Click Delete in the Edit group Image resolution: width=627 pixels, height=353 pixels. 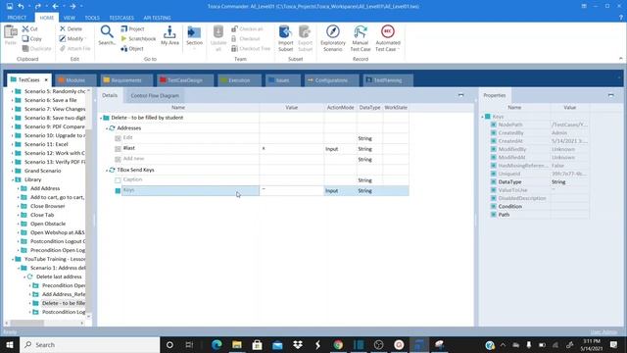coord(71,28)
